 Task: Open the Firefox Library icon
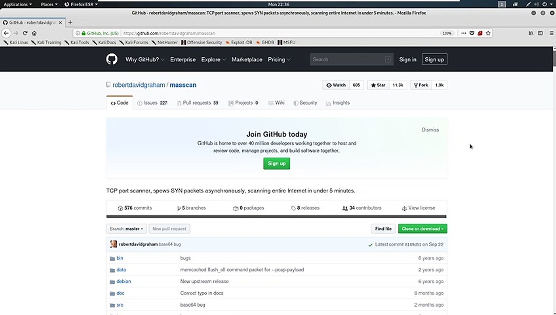531,33
